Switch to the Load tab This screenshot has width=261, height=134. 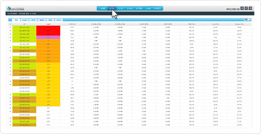tap(25, 20)
